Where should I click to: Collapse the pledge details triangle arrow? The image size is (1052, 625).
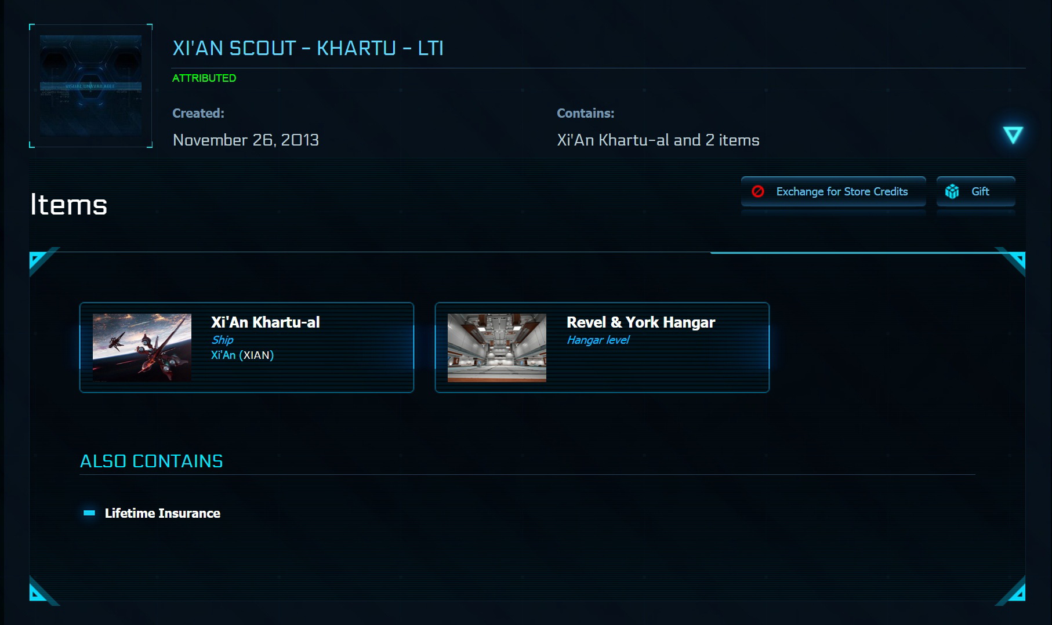click(1013, 135)
